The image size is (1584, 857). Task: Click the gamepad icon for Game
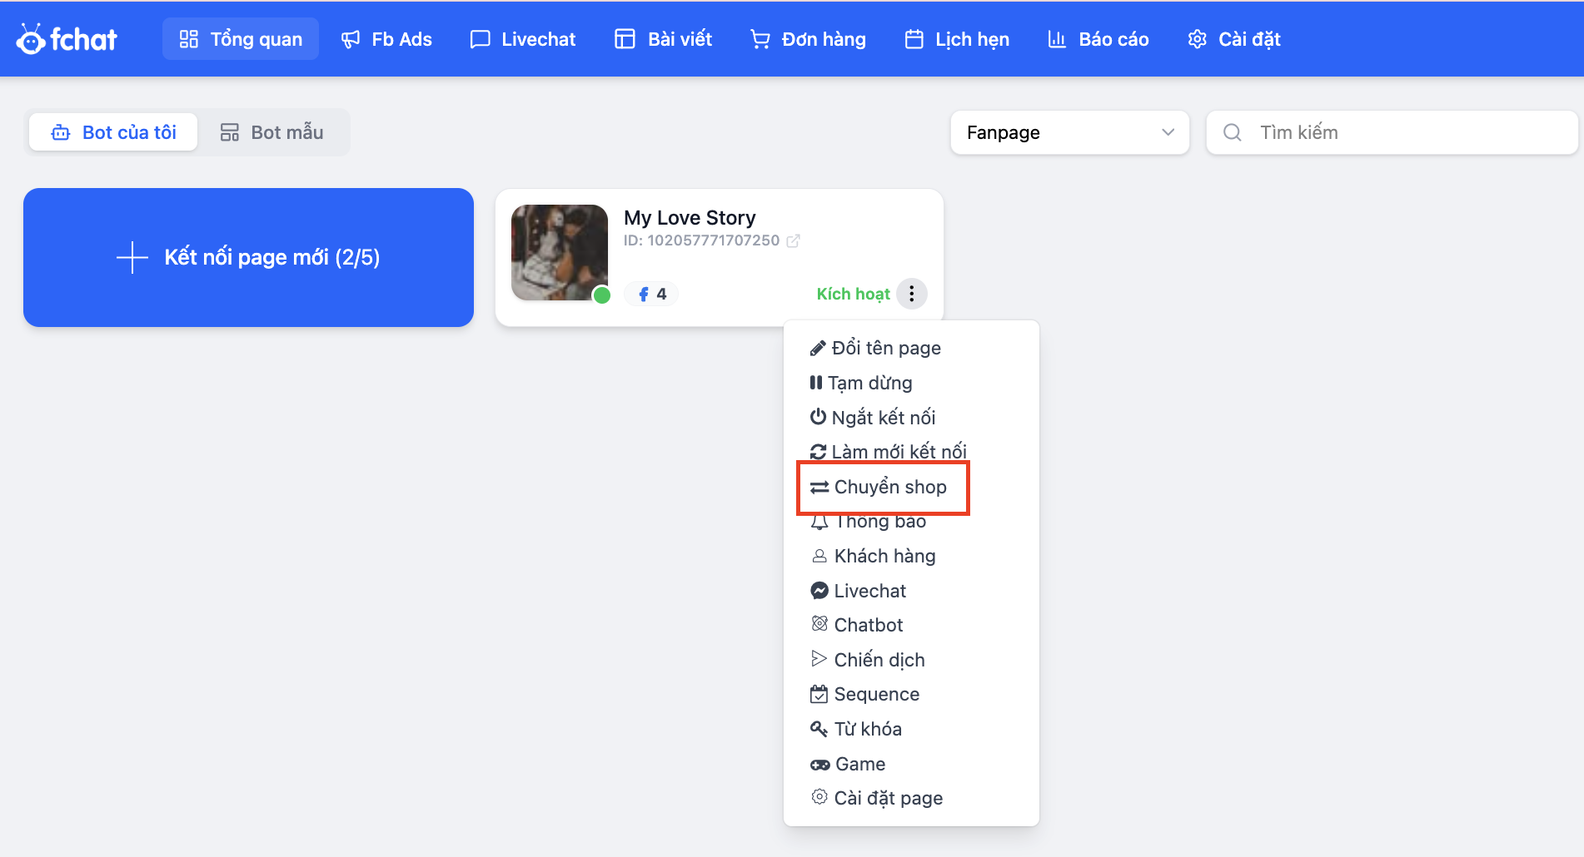819,765
